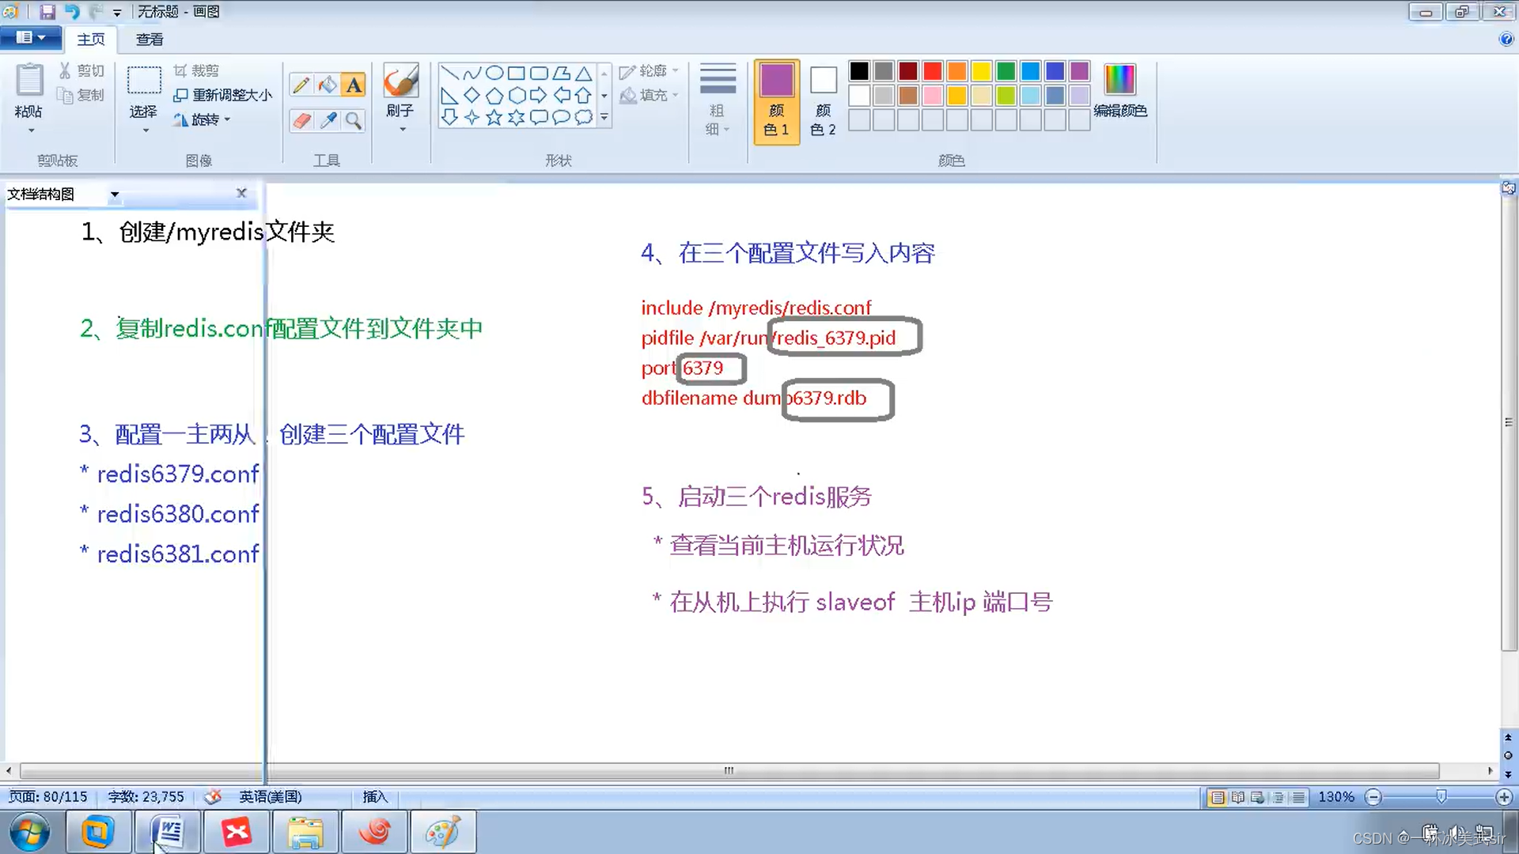Screen dimensions: 1519x854
Task: Click the Crop (裁剪) button
Action: click(196, 70)
